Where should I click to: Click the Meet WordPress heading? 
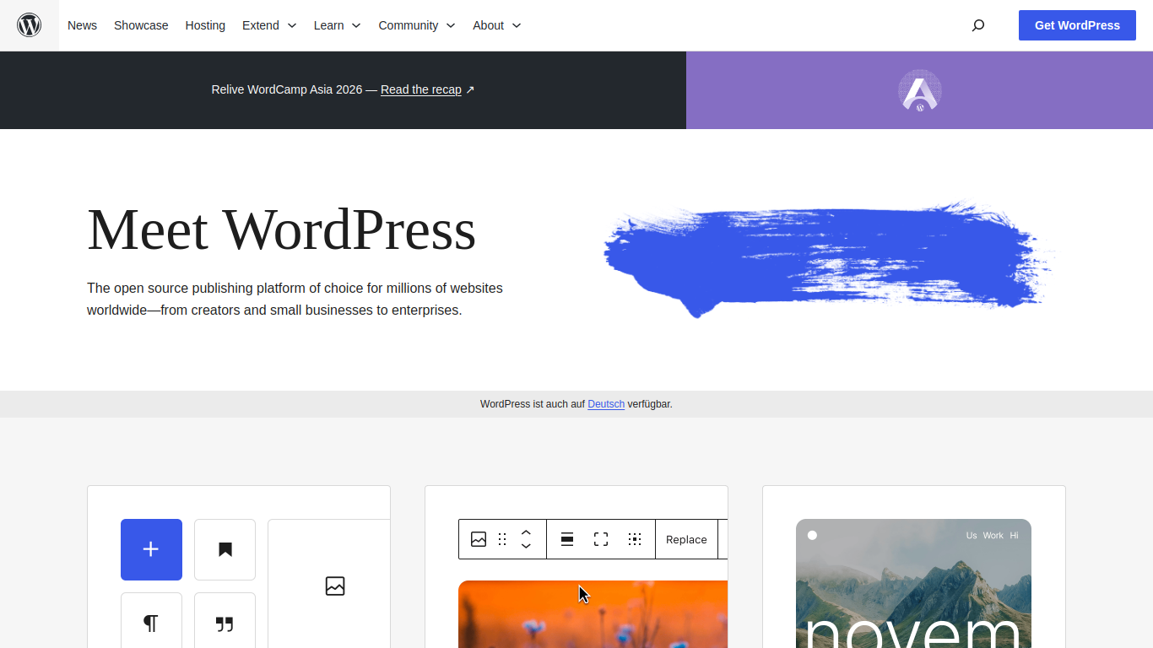click(281, 229)
